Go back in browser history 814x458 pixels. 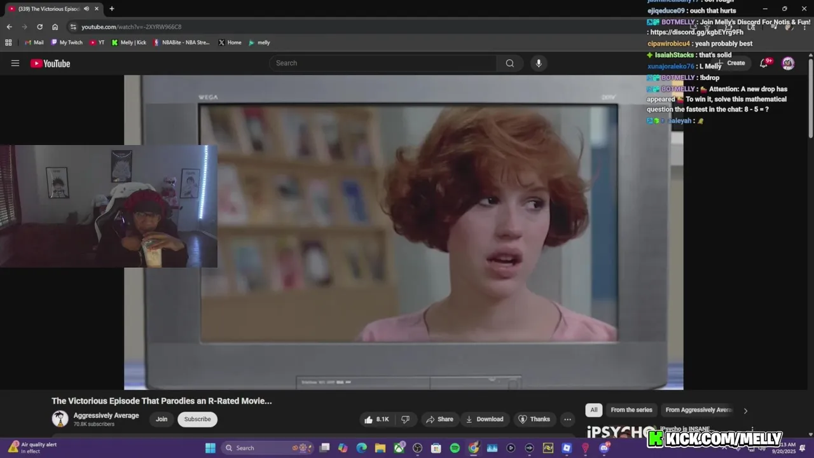click(9, 27)
